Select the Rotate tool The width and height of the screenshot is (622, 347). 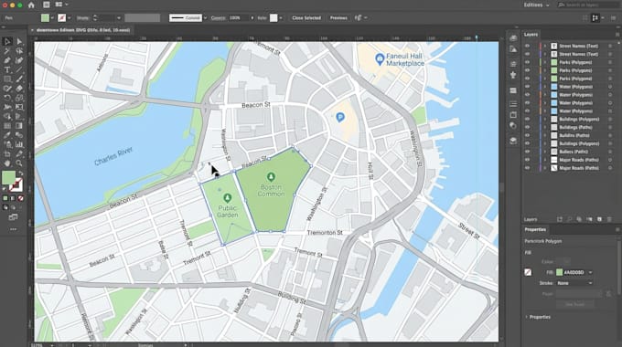[7, 98]
